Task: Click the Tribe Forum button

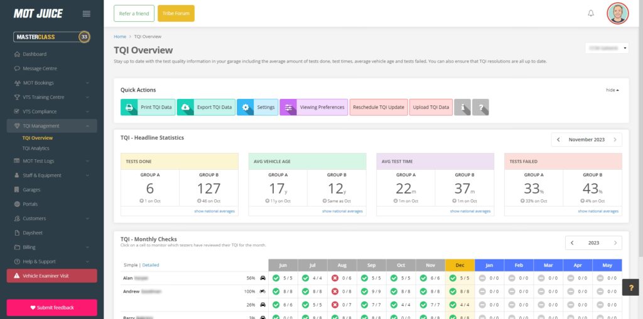Action: pos(176,13)
